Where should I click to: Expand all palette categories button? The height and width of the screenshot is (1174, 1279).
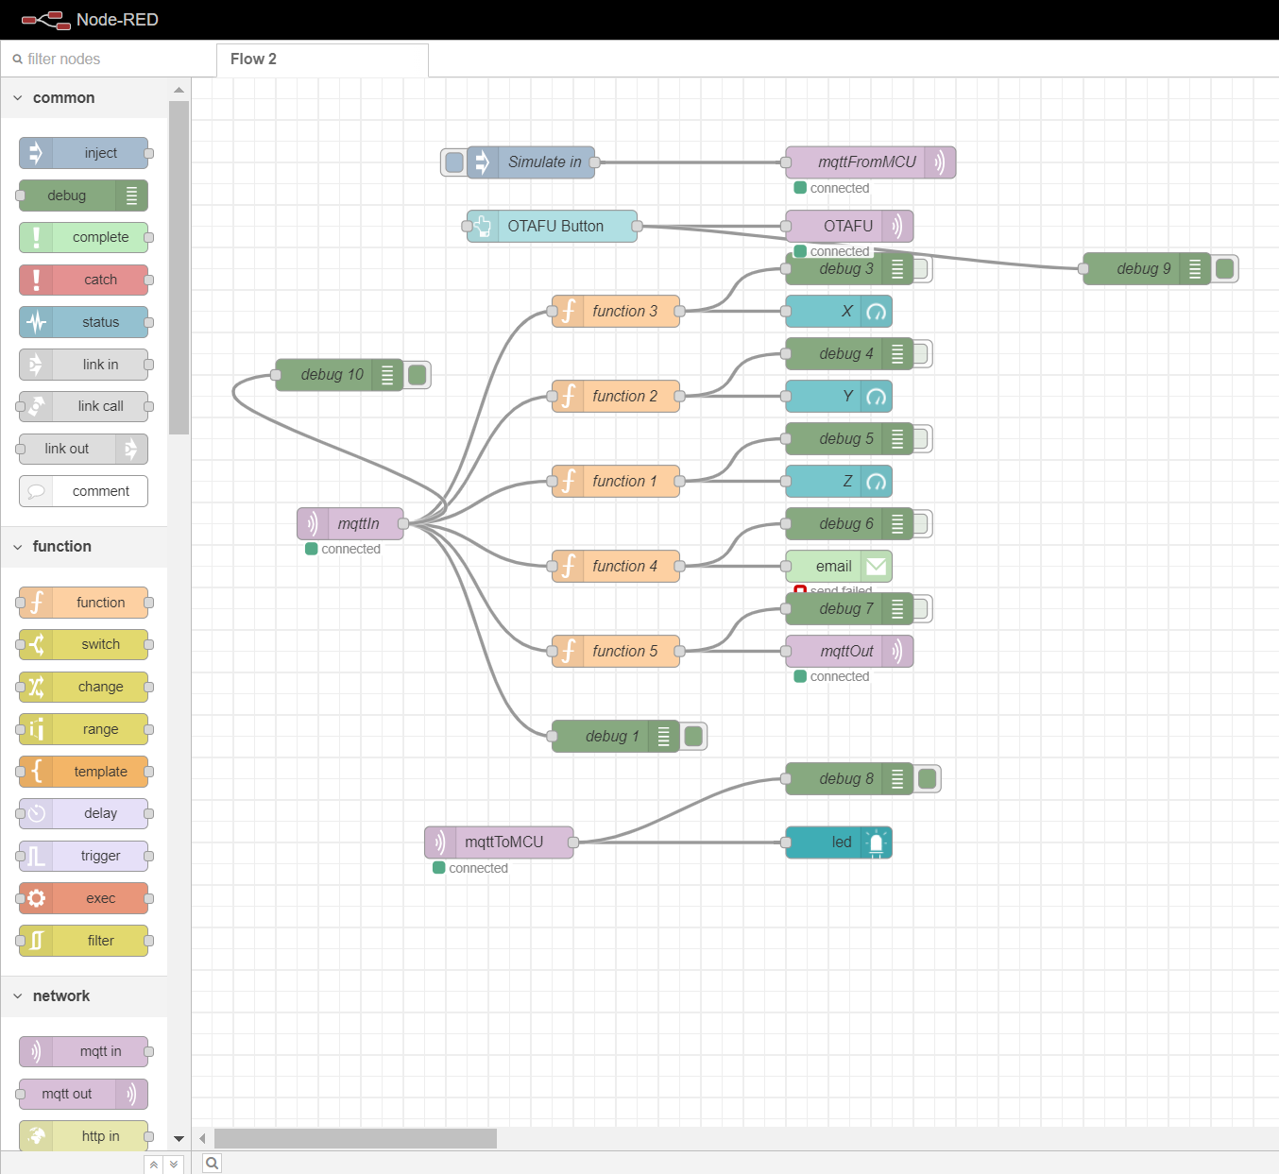point(174,1165)
